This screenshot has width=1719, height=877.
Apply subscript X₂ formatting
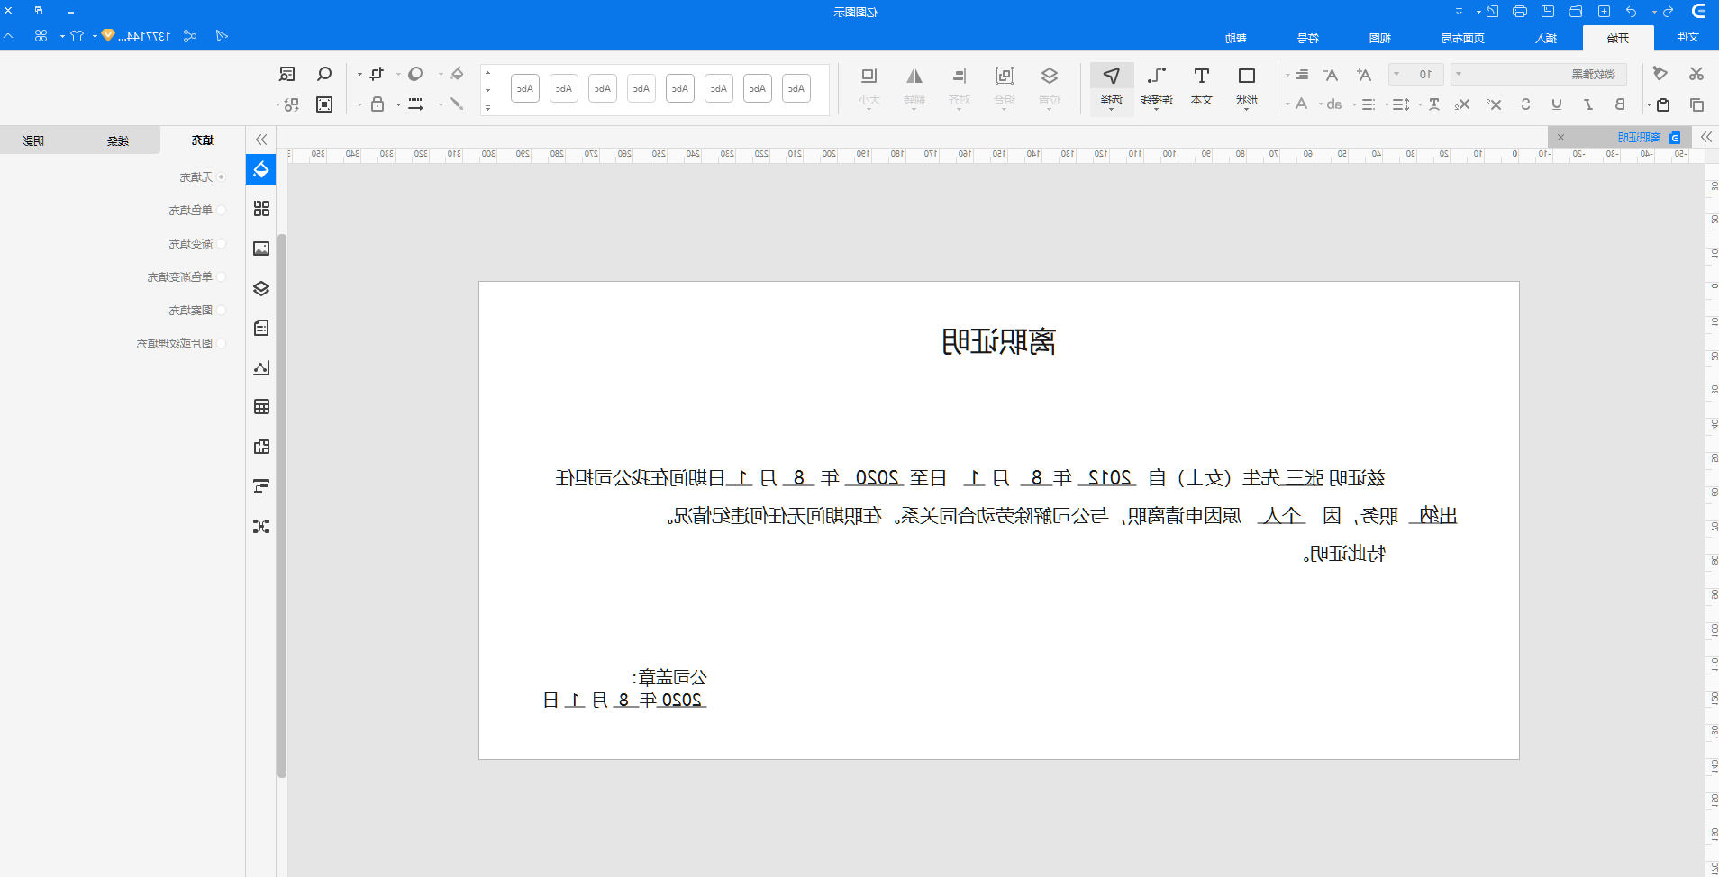point(1462,104)
